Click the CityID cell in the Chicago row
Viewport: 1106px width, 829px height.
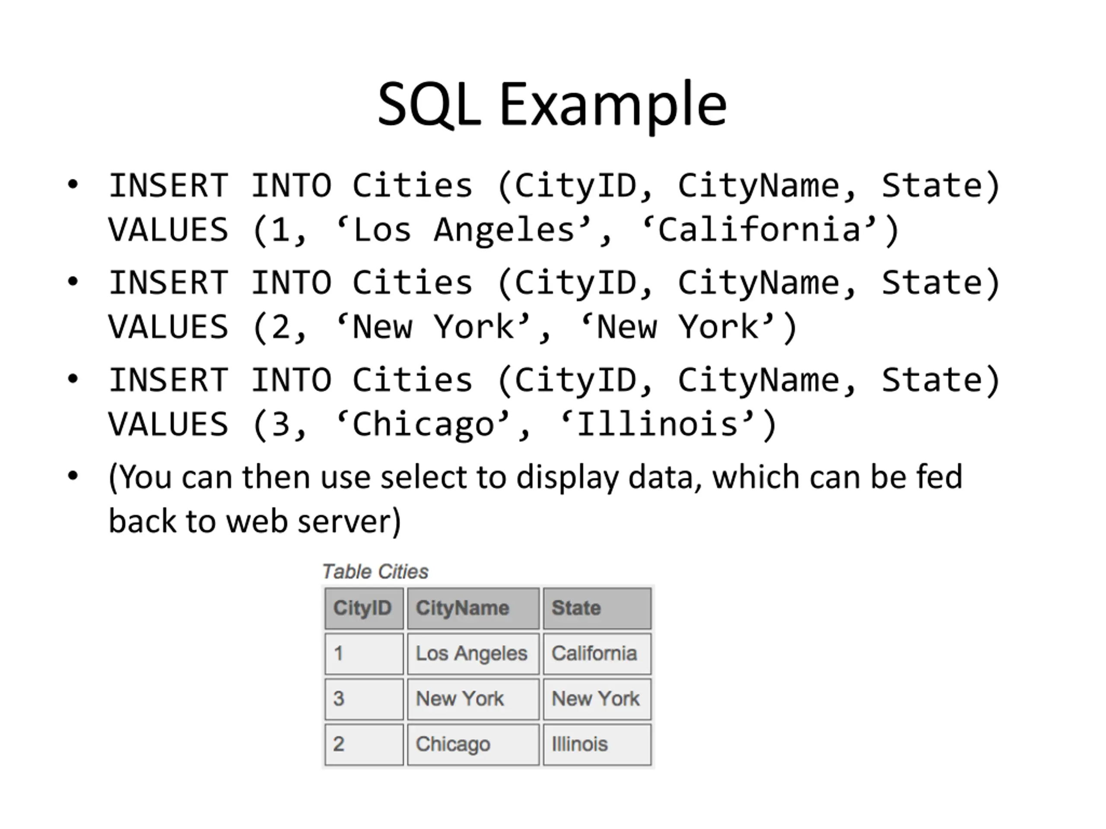364,744
